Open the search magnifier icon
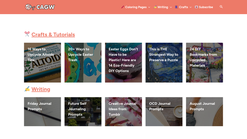 pyautogui.click(x=221, y=7)
